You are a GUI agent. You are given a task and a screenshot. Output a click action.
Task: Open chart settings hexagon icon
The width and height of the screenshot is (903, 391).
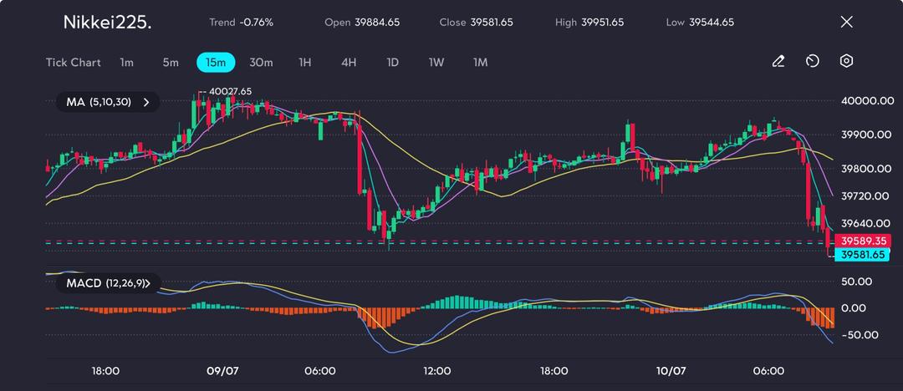click(x=846, y=62)
